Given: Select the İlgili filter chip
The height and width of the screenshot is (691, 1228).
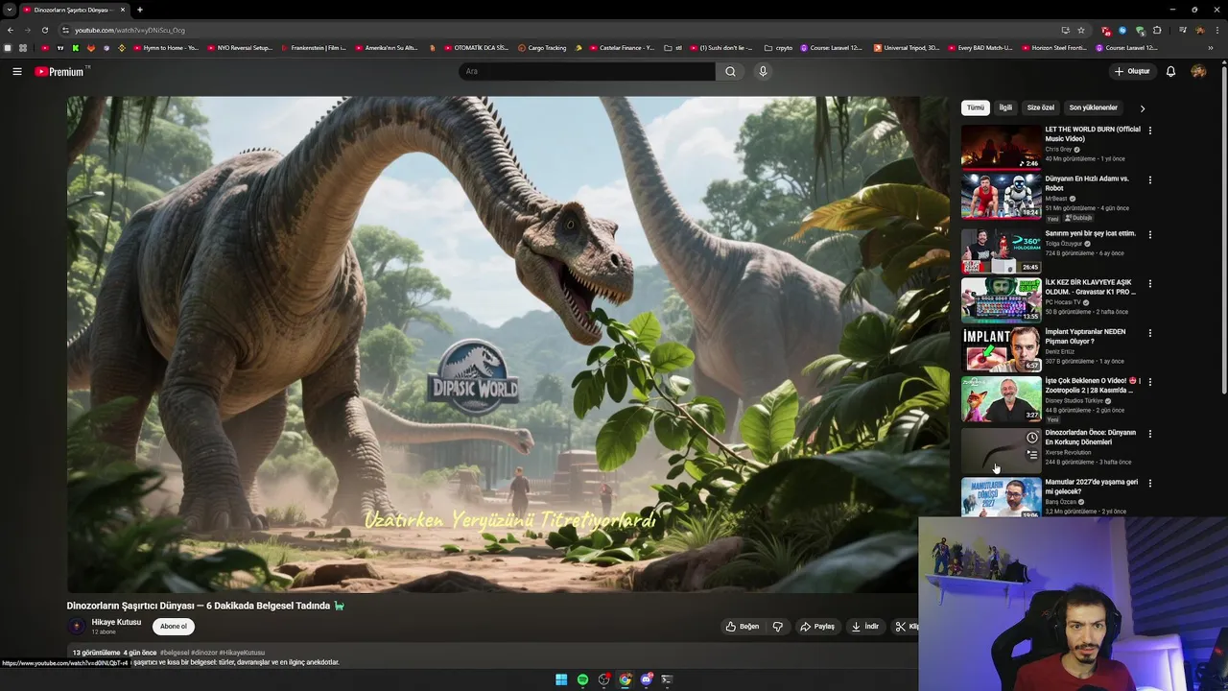Looking at the screenshot, I should click(1005, 107).
